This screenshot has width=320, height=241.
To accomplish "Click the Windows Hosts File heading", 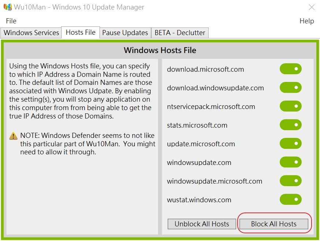I will pyautogui.click(x=160, y=50).
